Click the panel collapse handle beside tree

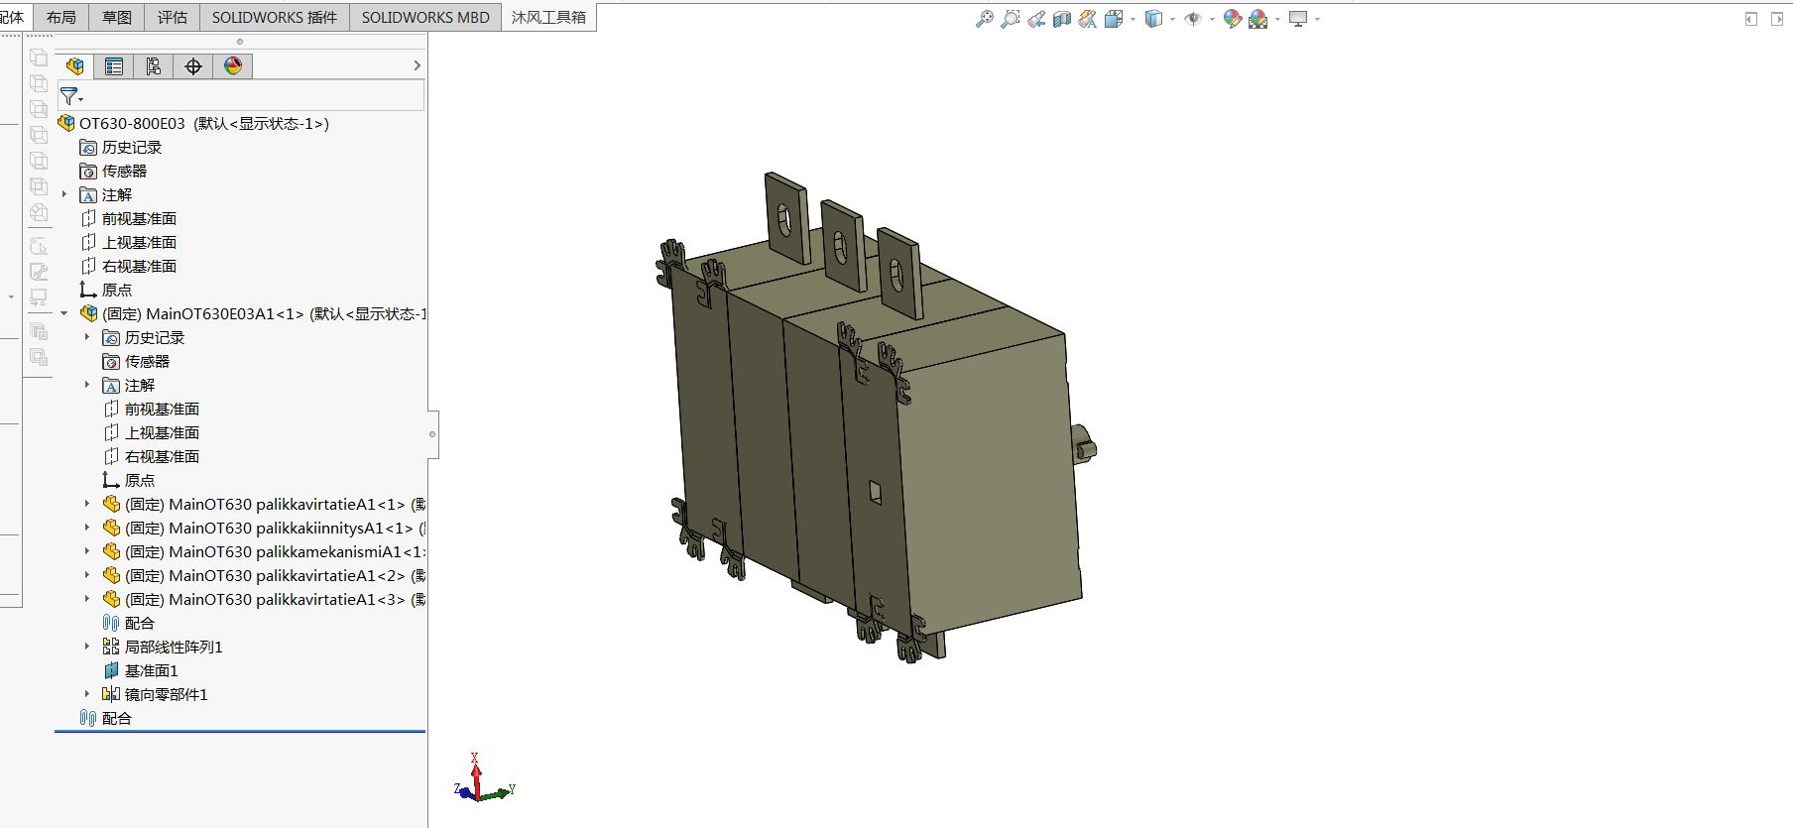click(432, 434)
